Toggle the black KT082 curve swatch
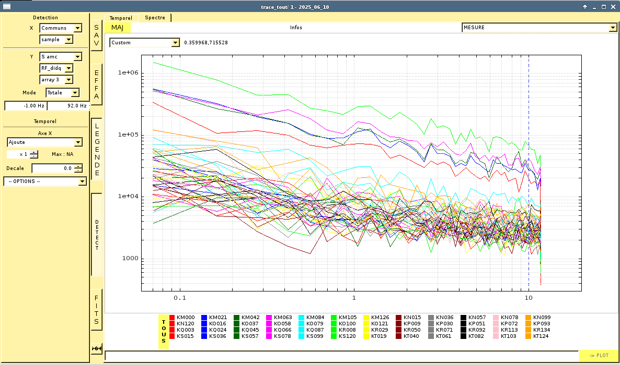The image size is (620, 365). (464, 336)
